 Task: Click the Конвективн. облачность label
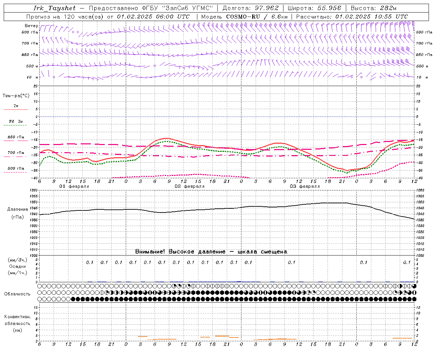(17, 320)
